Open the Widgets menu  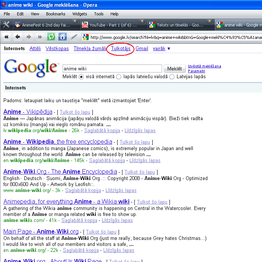pos(80,14)
